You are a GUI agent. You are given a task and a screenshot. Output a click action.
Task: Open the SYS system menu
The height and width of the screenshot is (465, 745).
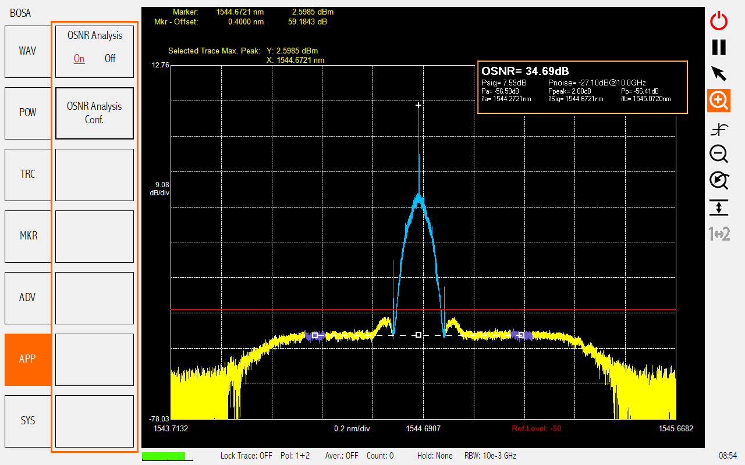point(28,421)
